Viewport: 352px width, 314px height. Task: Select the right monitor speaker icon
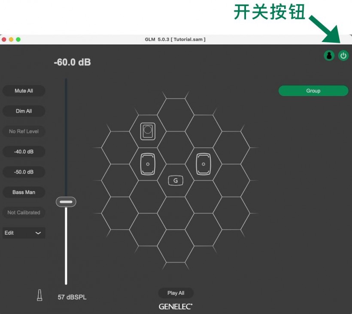coord(203,164)
